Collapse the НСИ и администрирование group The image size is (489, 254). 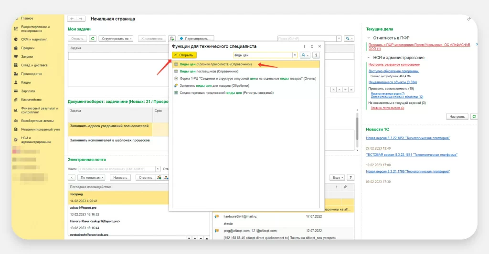point(368,58)
